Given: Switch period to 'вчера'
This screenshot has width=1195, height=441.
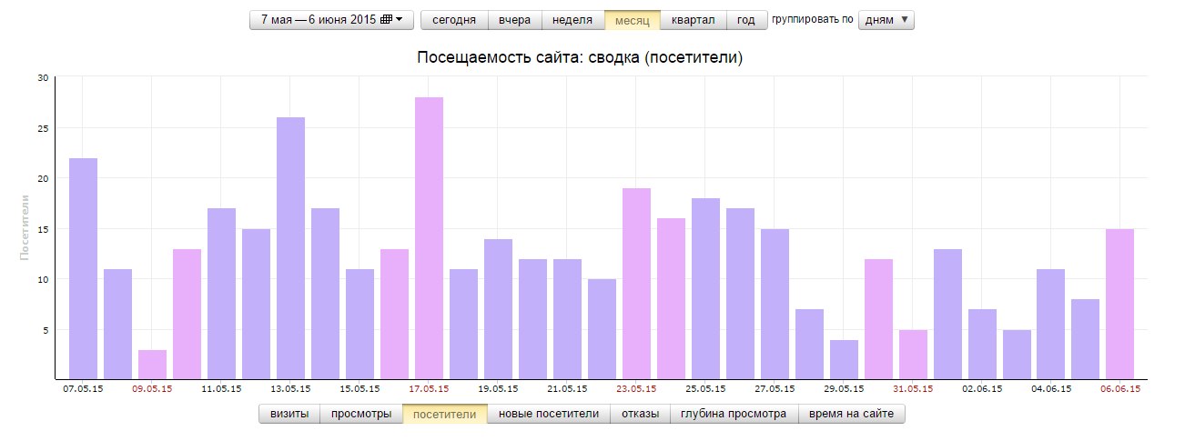Looking at the screenshot, I should (x=514, y=20).
